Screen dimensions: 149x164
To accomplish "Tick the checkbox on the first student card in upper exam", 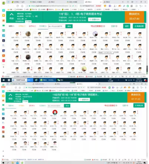I will (x=12, y=32).
